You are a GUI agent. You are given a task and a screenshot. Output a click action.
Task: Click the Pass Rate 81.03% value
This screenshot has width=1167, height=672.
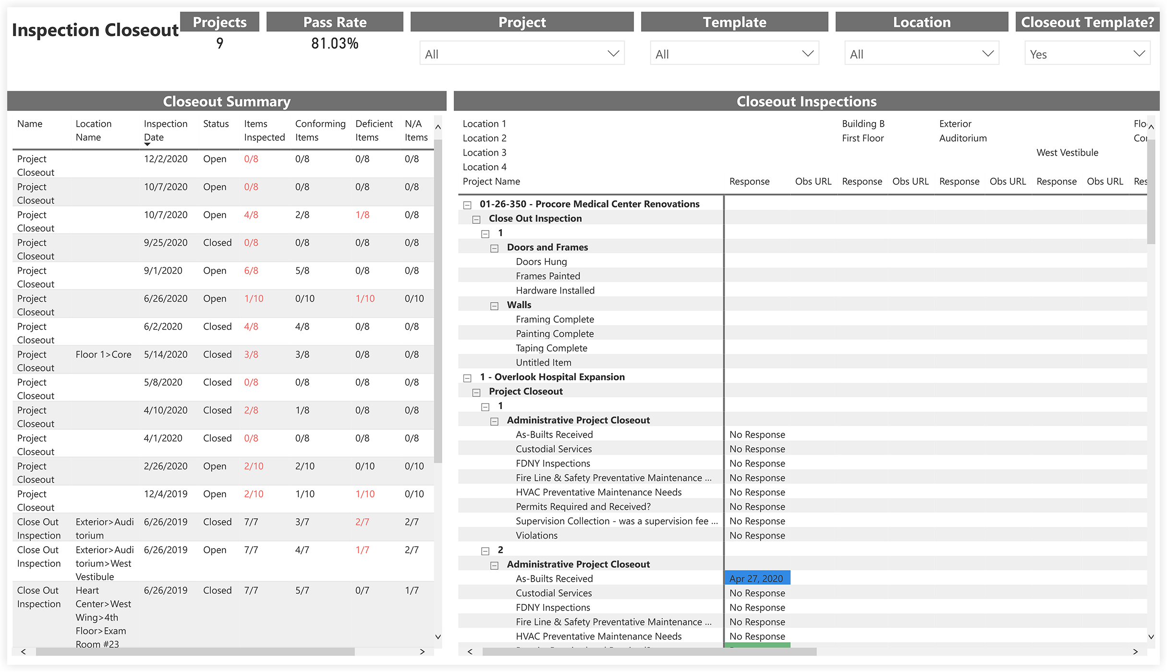(x=335, y=44)
